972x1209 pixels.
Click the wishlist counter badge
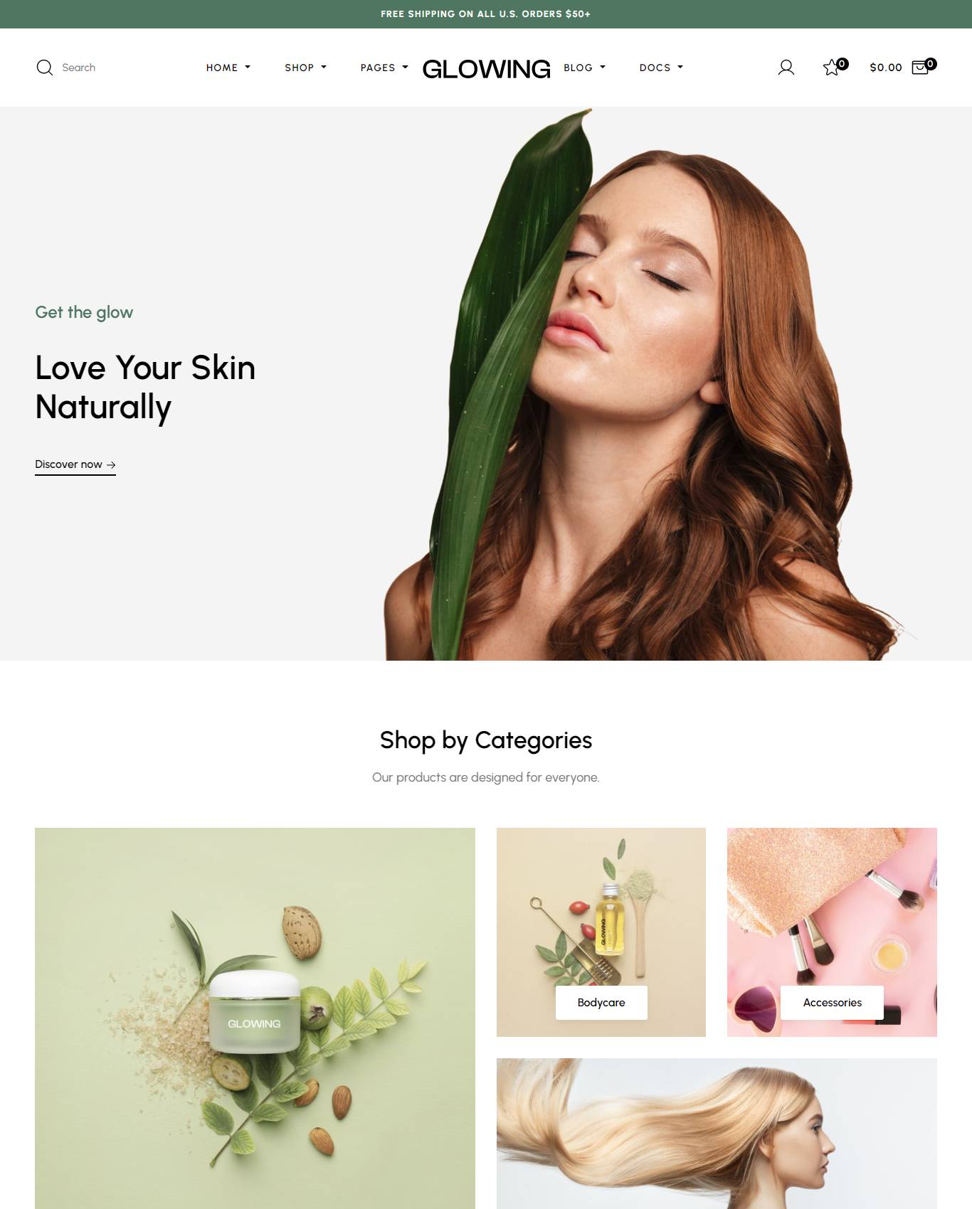(842, 63)
